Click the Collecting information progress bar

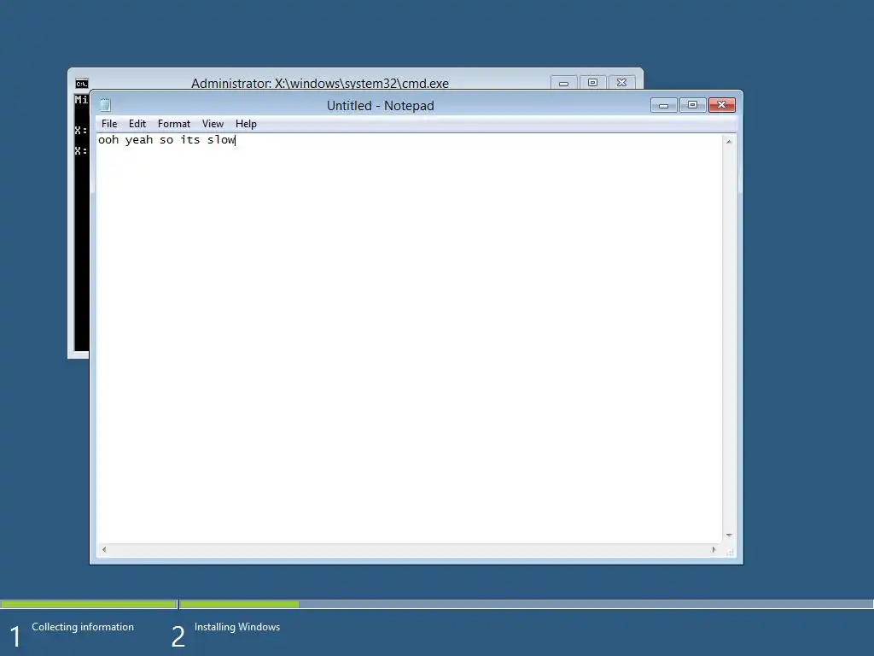click(89, 604)
